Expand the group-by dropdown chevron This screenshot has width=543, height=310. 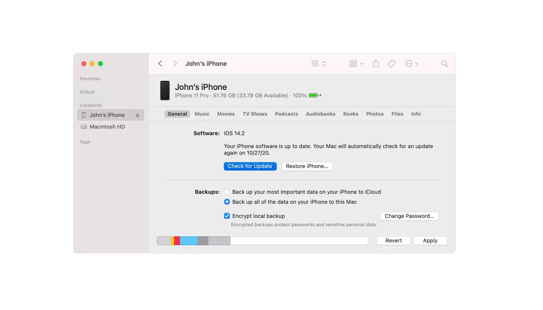click(x=362, y=64)
